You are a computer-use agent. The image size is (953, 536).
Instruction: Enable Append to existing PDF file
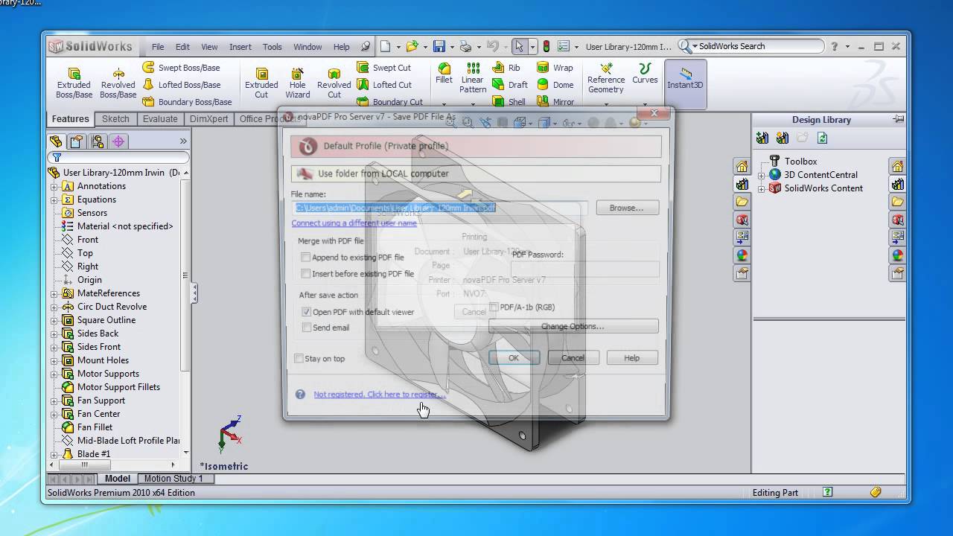(x=305, y=258)
